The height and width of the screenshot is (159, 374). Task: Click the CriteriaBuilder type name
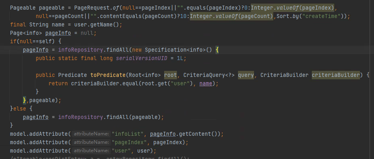285,75
